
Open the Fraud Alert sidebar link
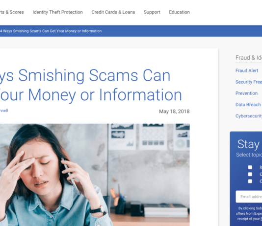(x=247, y=70)
